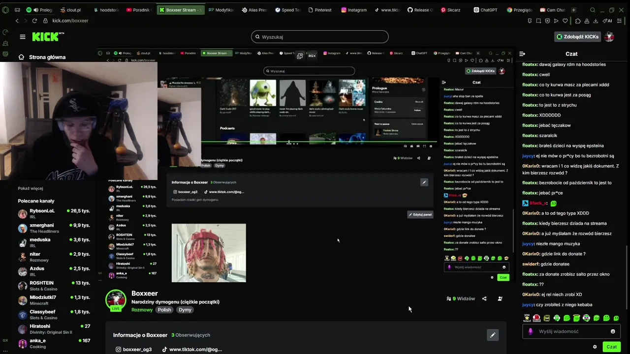This screenshot has width=630, height=354.
Task: Click chat user floatxx in 'cwell' message
Action: tap(530, 74)
